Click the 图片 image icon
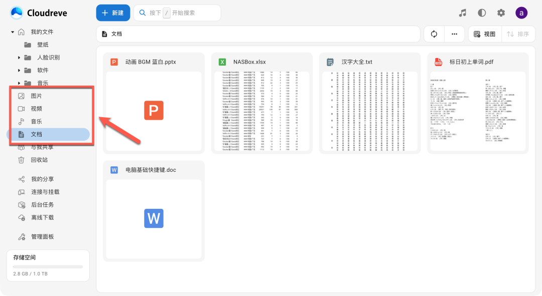542x296 pixels. click(x=21, y=96)
